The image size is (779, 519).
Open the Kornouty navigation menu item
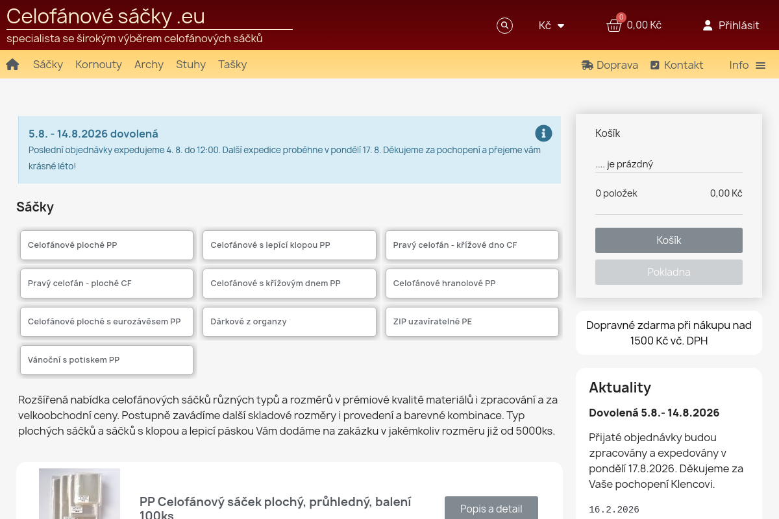(x=99, y=64)
